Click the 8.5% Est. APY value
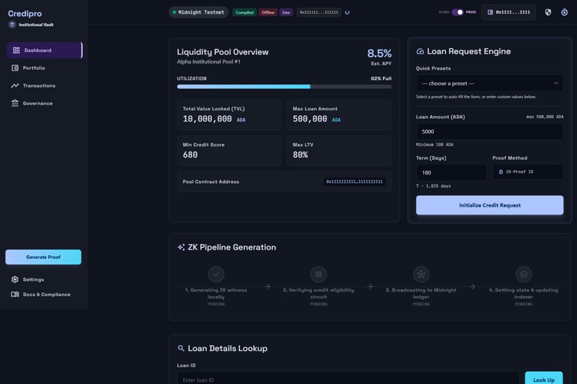The width and height of the screenshot is (577, 384). (x=379, y=54)
